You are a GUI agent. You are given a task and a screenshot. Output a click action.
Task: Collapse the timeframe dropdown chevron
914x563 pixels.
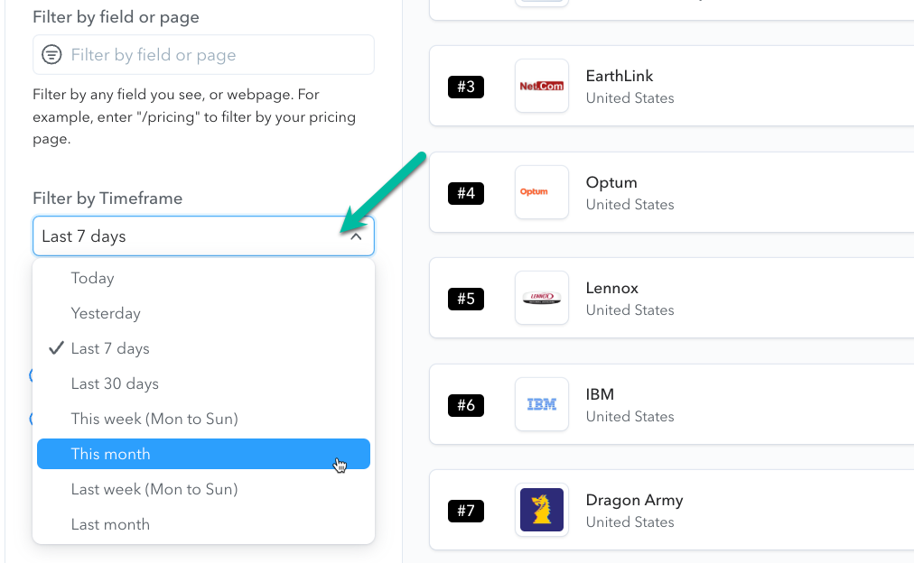356,236
